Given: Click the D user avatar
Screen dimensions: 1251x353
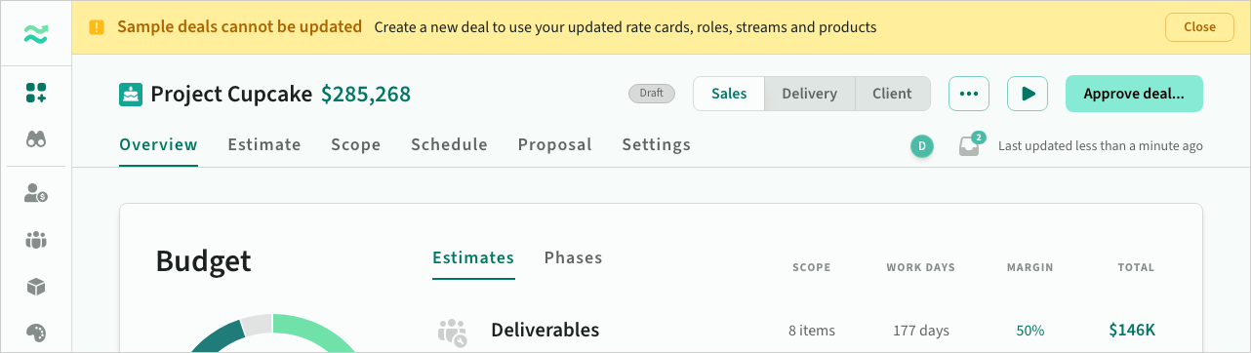Looking at the screenshot, I should [922, 146].
